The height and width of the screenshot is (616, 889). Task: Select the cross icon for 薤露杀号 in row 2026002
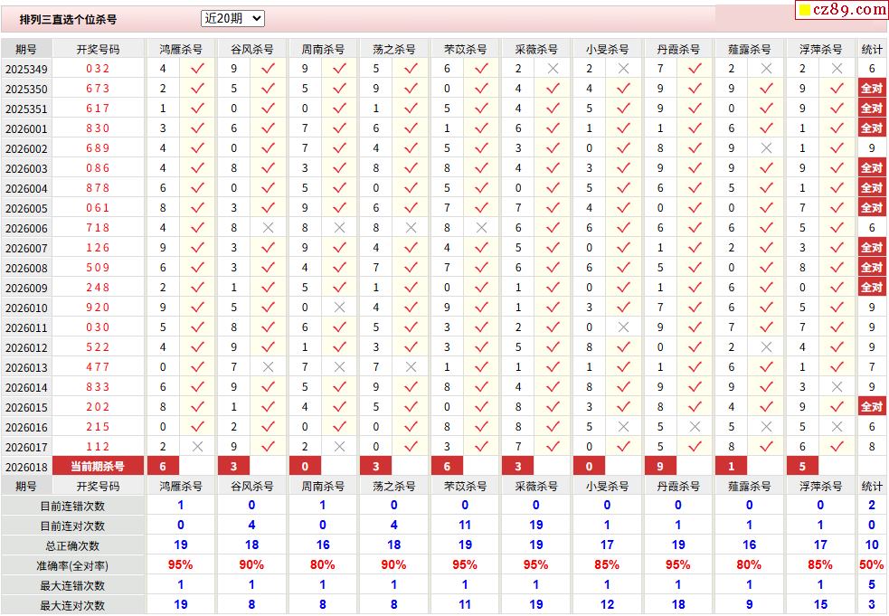click(766, 148)
